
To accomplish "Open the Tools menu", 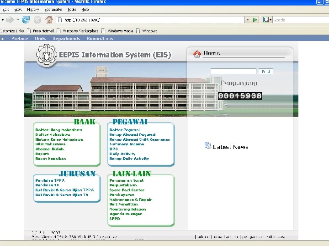I will pos(72,10).
